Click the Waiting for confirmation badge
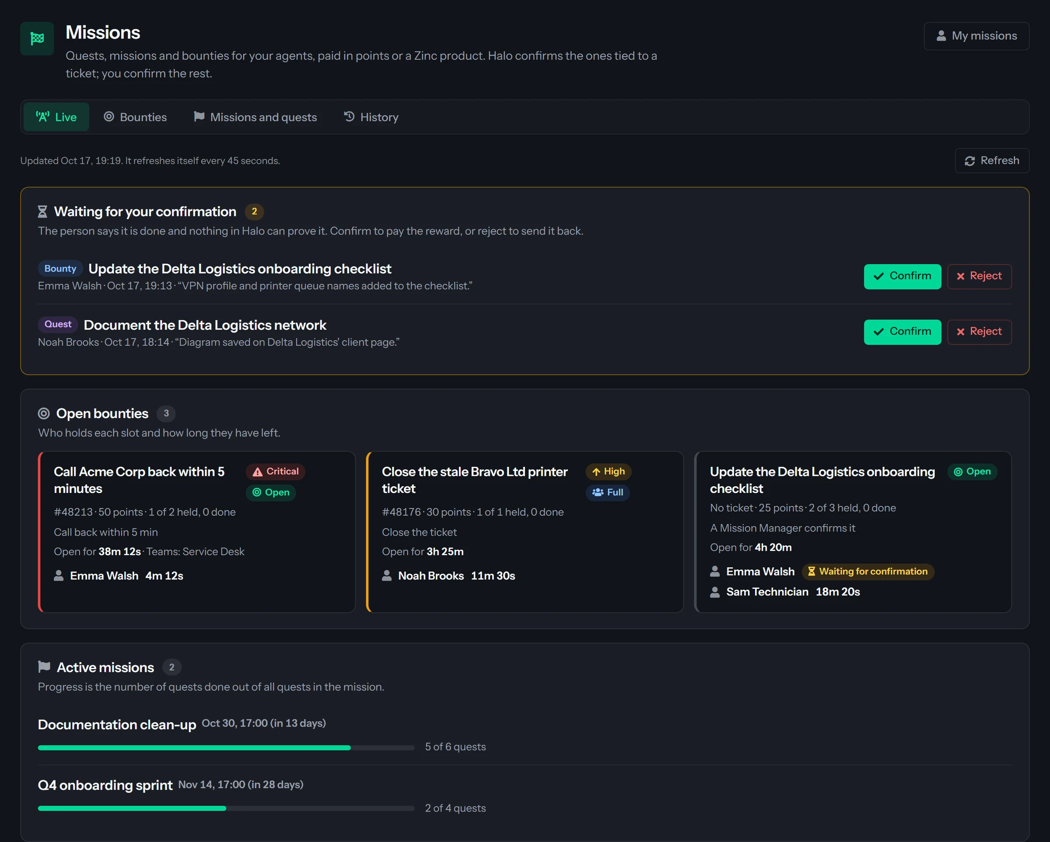Viewport: 1050px width, 842px height. pos(868,571)
